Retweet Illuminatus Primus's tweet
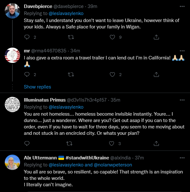 [x=69, y=143]
